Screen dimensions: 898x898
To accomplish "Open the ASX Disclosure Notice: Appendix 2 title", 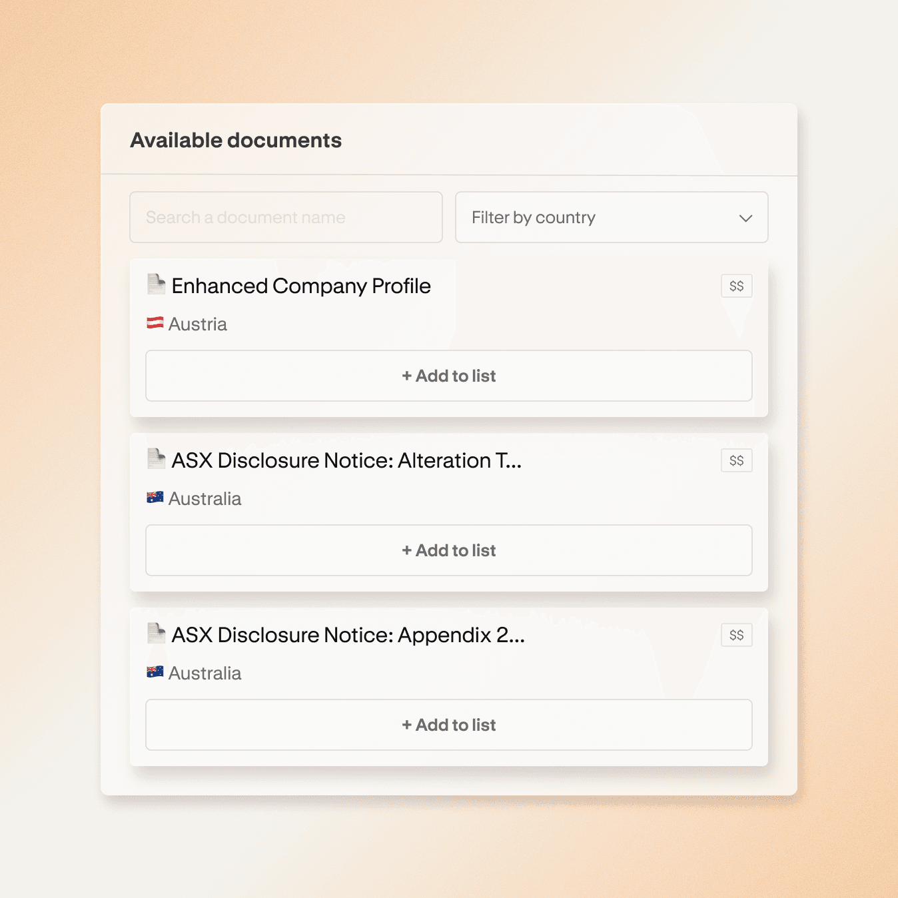I will coord(348,636).
